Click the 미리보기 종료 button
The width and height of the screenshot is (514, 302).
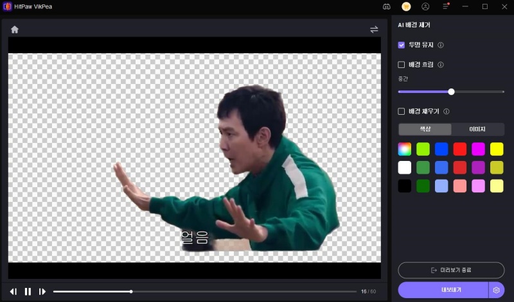pyautogui.click(x=451, y=270)
